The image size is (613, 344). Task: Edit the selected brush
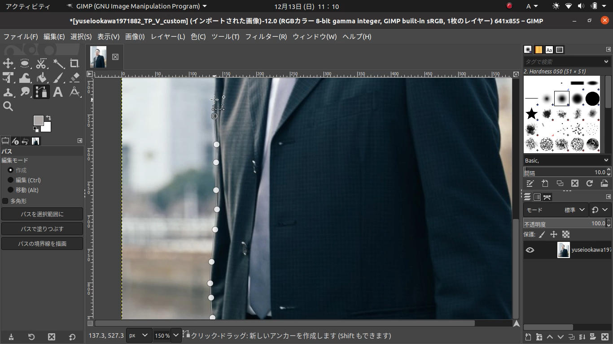point(530,183)
